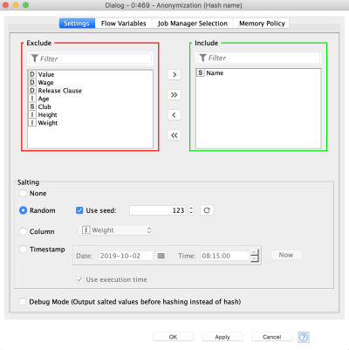Switch to the Flow Variables tab

pyautogui.click(x=124, y=24)
